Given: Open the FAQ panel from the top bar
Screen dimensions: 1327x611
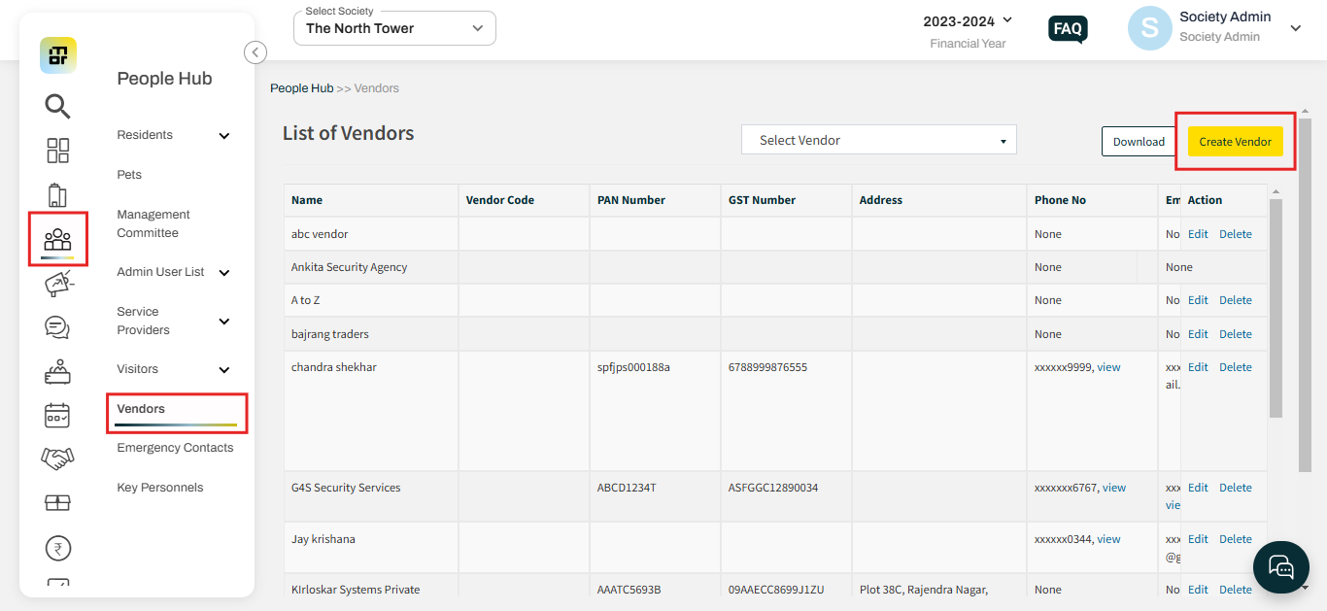Looking at the screenshot, I should (1067, 29).
